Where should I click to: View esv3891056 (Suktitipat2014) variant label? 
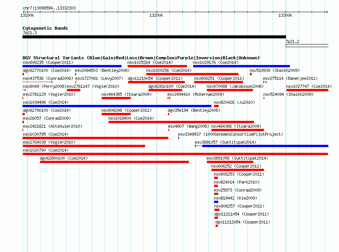pos(237,158)
